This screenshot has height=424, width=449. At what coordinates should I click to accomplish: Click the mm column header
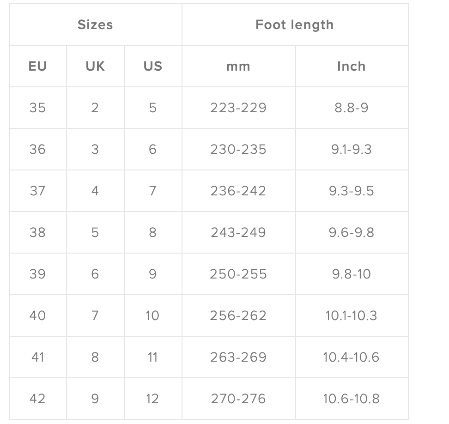pyautogui.click(x=238, y=66)
